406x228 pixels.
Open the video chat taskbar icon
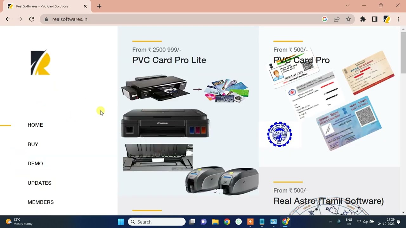tap(204, 222)
